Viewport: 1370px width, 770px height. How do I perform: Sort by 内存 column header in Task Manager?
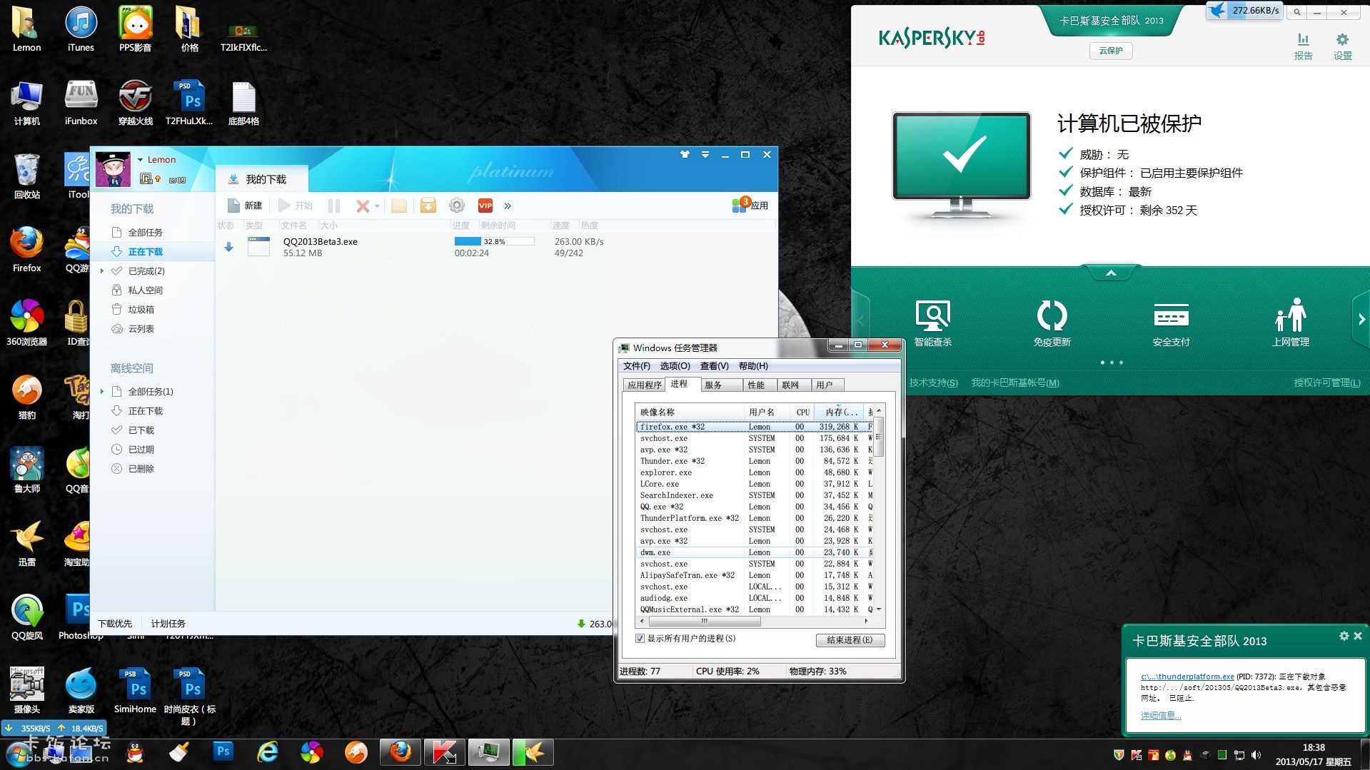839,412
